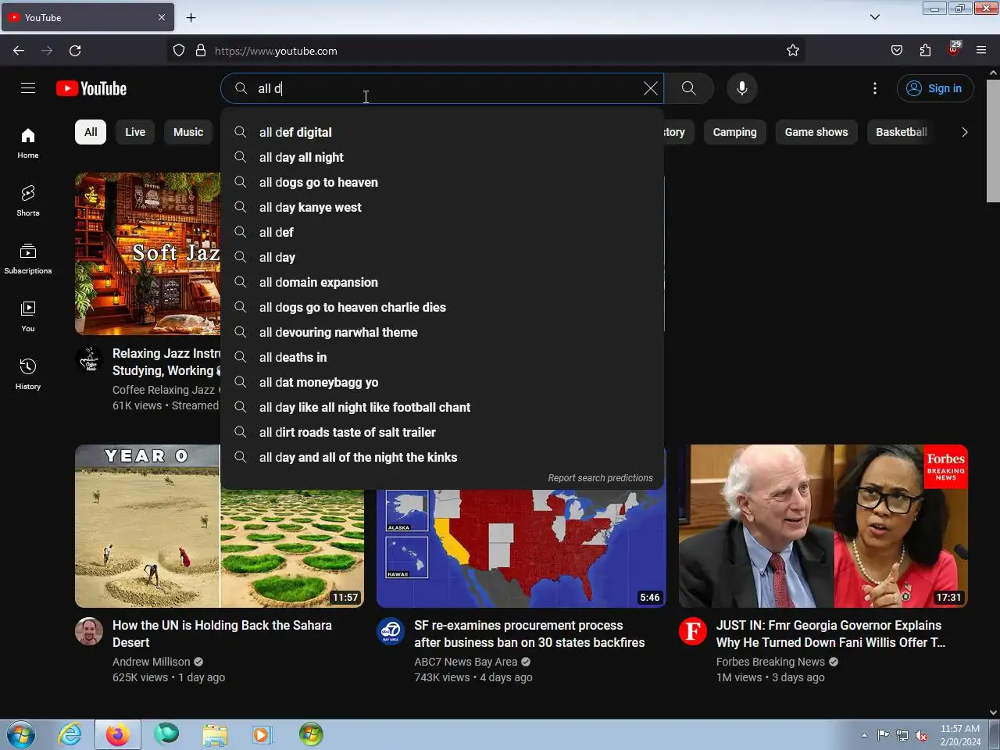Open "JUST IN: Fmr Georgia Governor" video title
The height and width of the screenshot is (750, 1000).
point(830,634)
